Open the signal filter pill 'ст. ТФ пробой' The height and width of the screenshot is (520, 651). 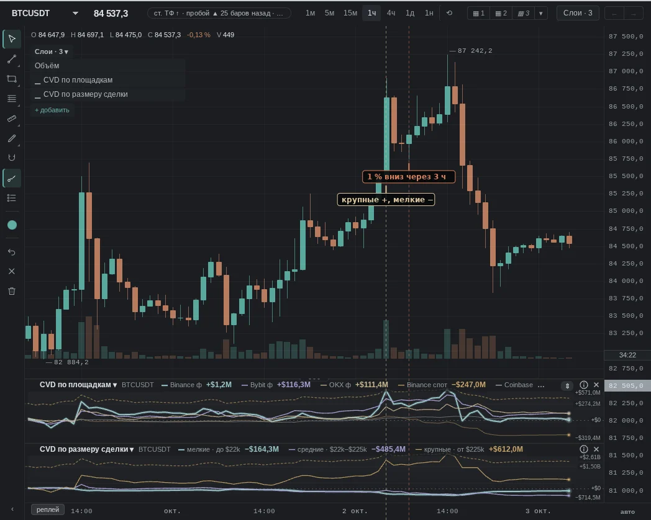[219, 13]
